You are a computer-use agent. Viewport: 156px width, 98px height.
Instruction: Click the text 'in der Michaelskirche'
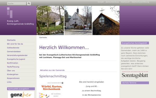pos(92,95)
